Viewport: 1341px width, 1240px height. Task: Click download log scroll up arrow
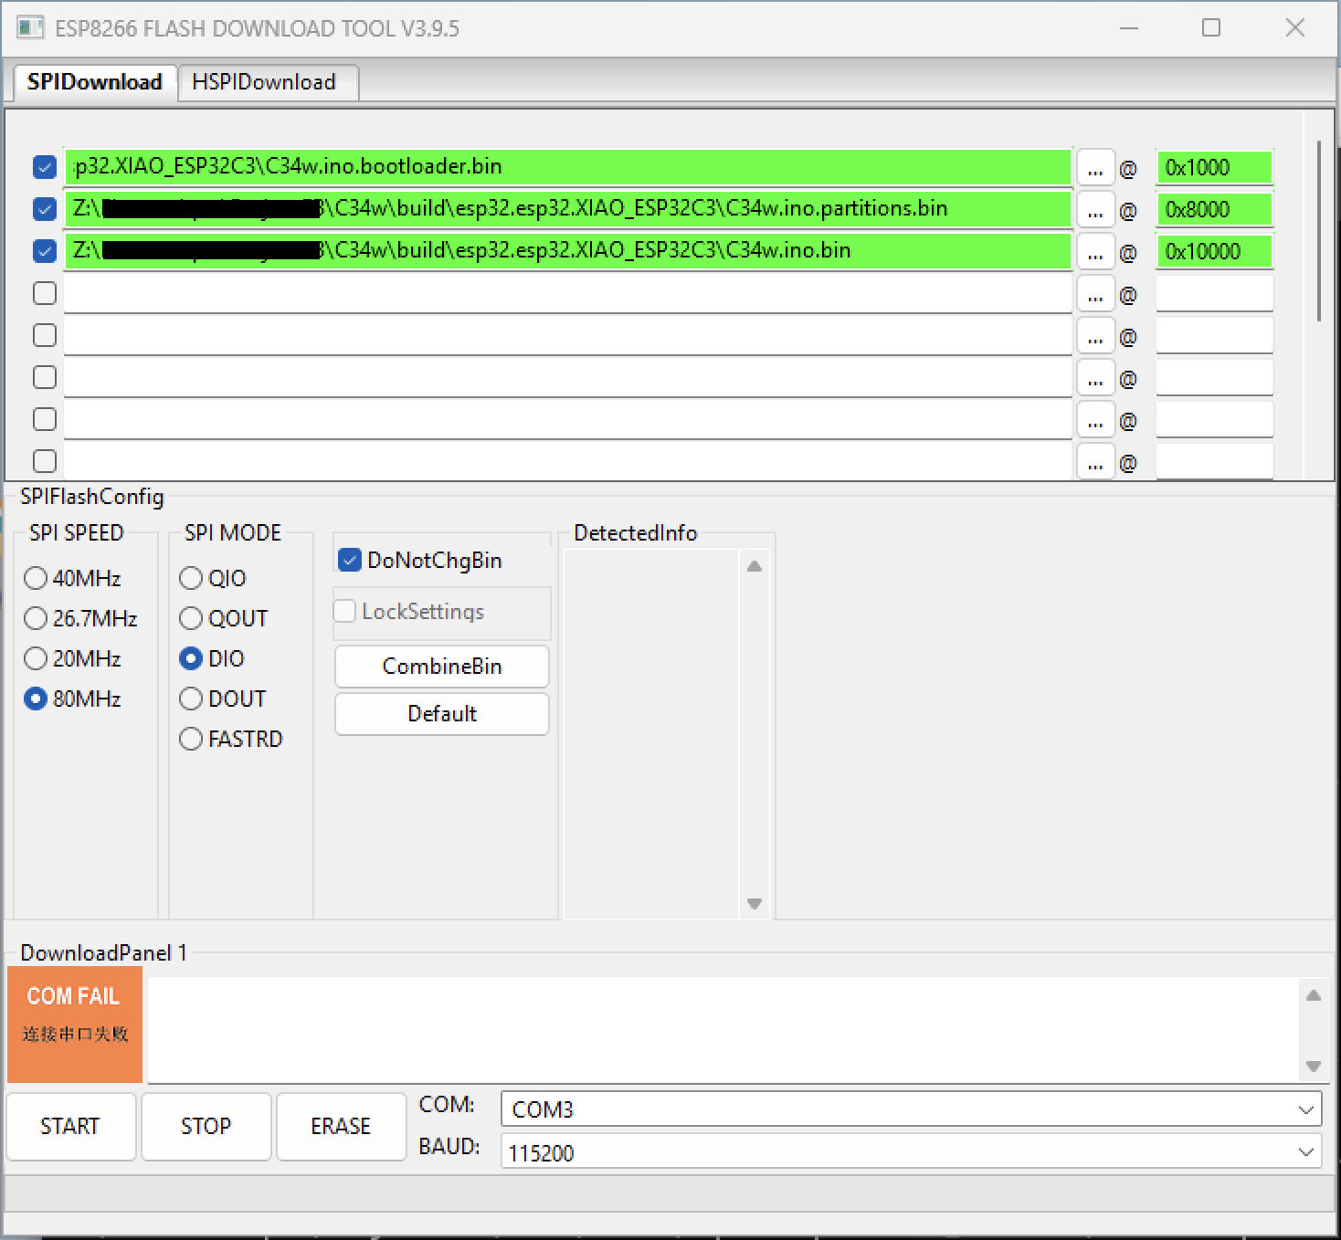tap(1313, 995)
